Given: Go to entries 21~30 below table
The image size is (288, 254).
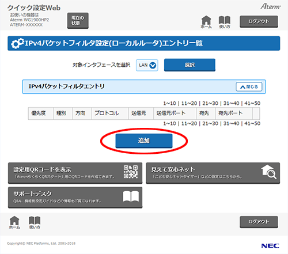Looking at the screenshot, I should tap(210, 123).
